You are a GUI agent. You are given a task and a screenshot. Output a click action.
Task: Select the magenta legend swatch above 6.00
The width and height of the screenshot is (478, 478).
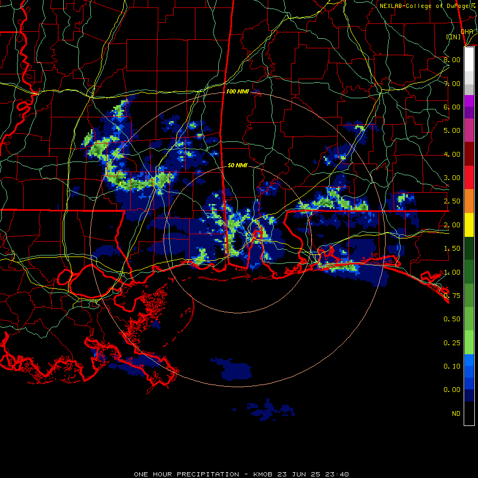click(x=469, y=101)
